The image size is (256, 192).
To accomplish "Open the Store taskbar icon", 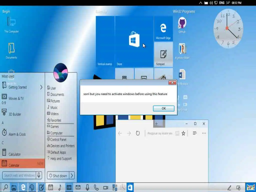I will point(130,187).
